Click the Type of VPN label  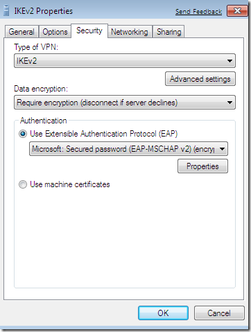pos(36,47)
